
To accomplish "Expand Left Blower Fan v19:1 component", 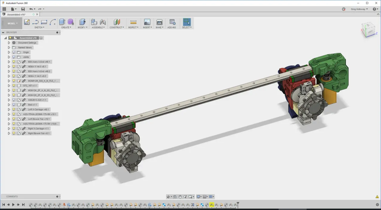I will click(9, 119).
